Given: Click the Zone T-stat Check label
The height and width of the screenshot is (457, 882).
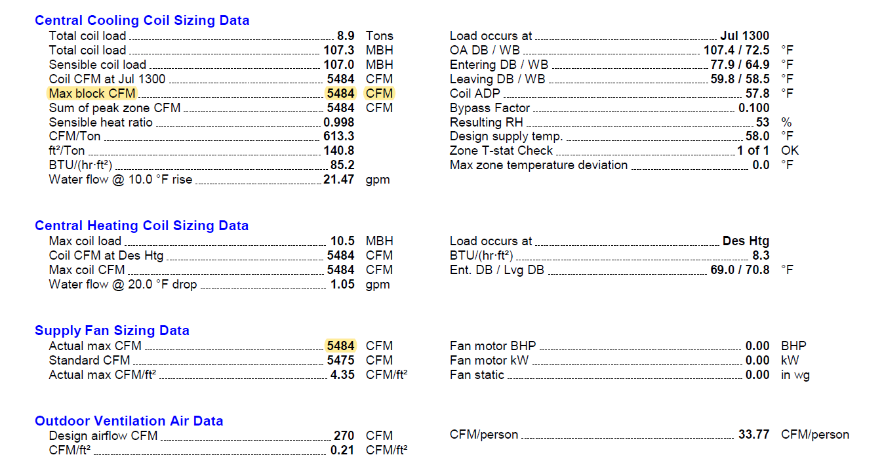Looking at the screenshot, I should click(501, 151).
